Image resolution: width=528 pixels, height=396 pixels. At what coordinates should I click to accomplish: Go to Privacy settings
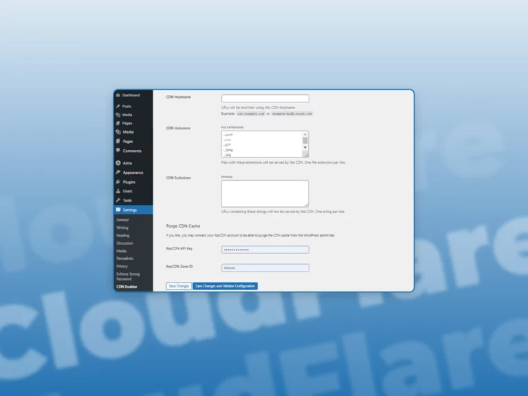click(122, 266)
